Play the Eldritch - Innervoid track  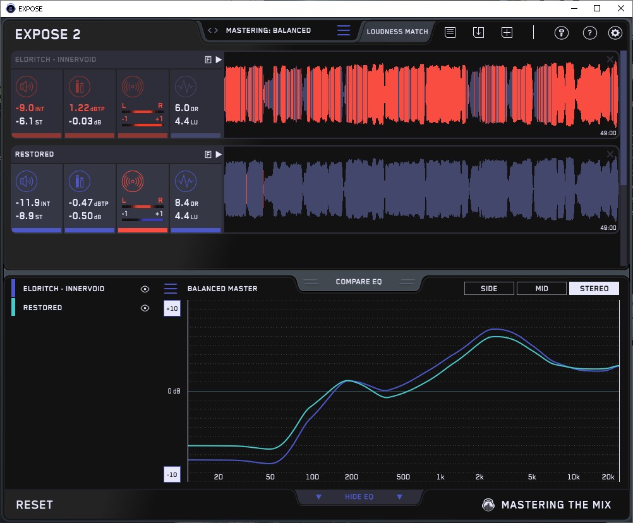[219, 59]
